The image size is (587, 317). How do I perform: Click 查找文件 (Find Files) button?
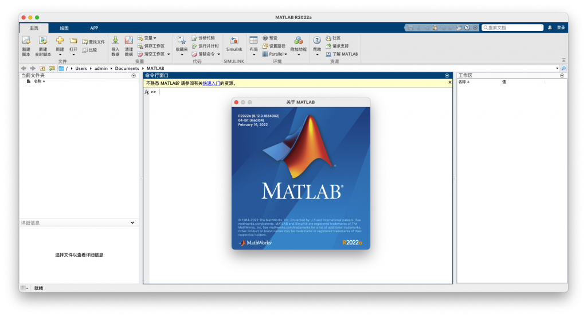point(93,42)
